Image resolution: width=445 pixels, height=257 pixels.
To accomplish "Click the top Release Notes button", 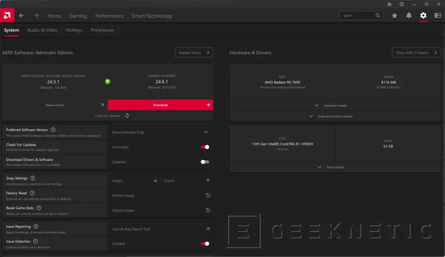I will click(194, 53).
